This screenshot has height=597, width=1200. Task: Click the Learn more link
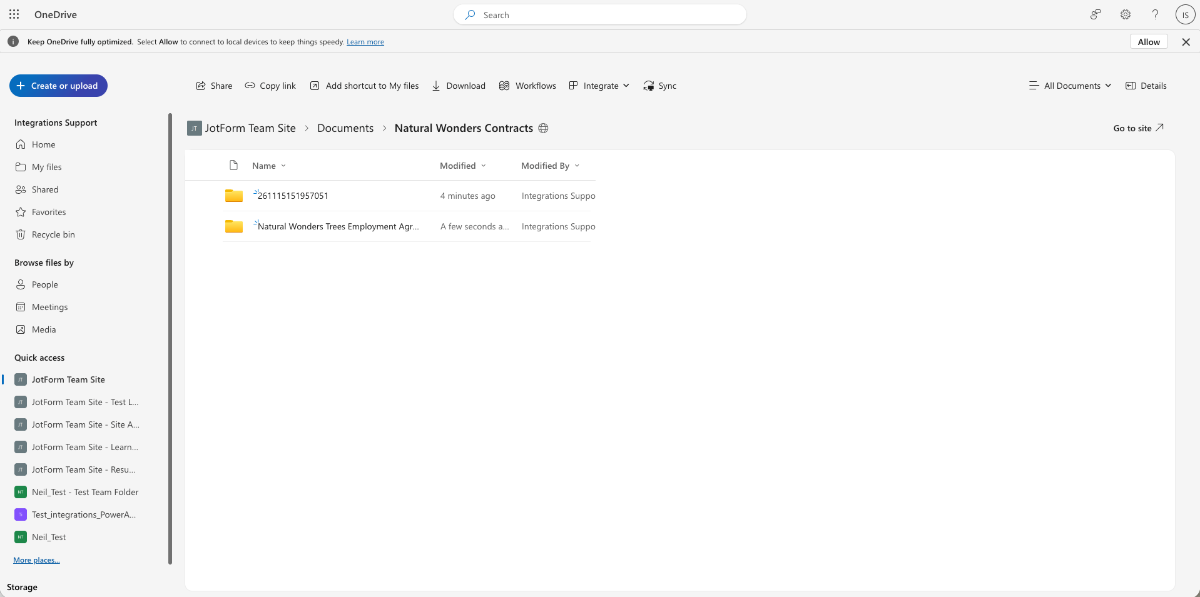point(365,41)
